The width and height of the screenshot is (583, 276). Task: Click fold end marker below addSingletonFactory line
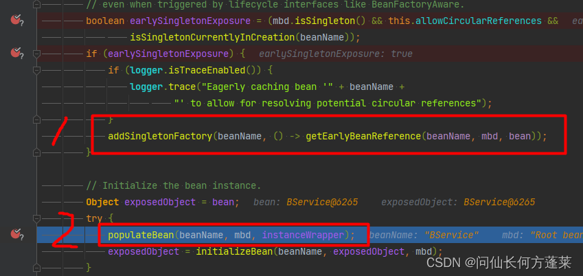tap(36, 152)
